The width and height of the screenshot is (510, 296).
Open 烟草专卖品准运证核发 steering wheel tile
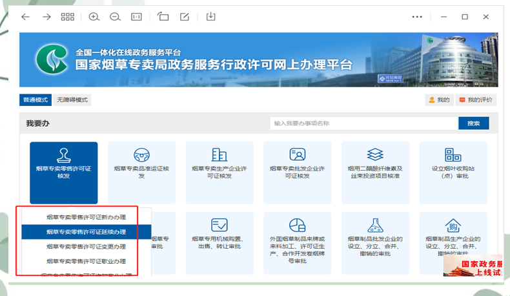pyautogui.click(x=141, y=173)
